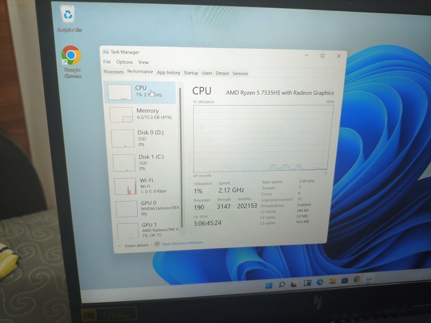
Task: Click the Windows Start button on taskbar
Action: pos(268,285)
